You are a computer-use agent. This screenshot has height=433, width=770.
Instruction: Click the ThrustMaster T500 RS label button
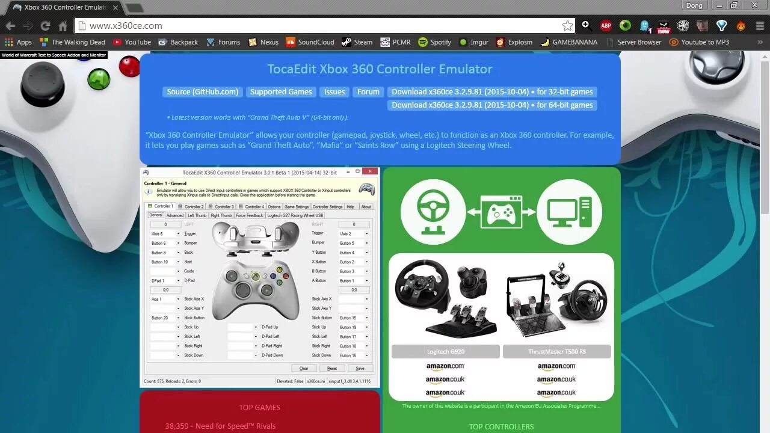(557, 351)
